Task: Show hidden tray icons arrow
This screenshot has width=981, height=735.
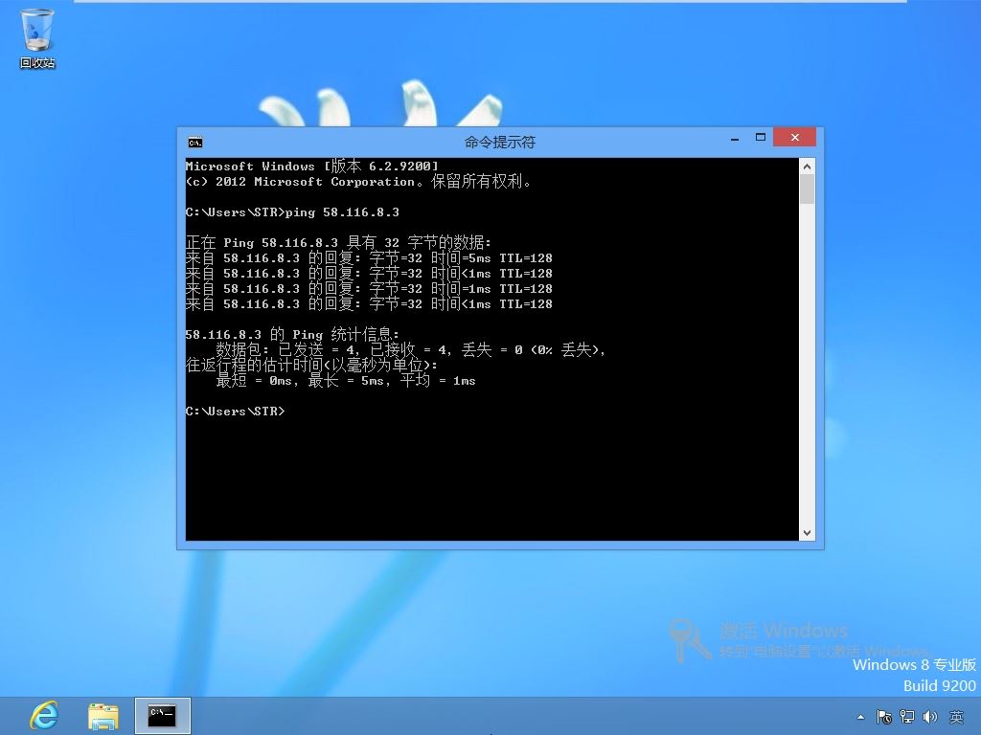Action: tap(861, 717)
